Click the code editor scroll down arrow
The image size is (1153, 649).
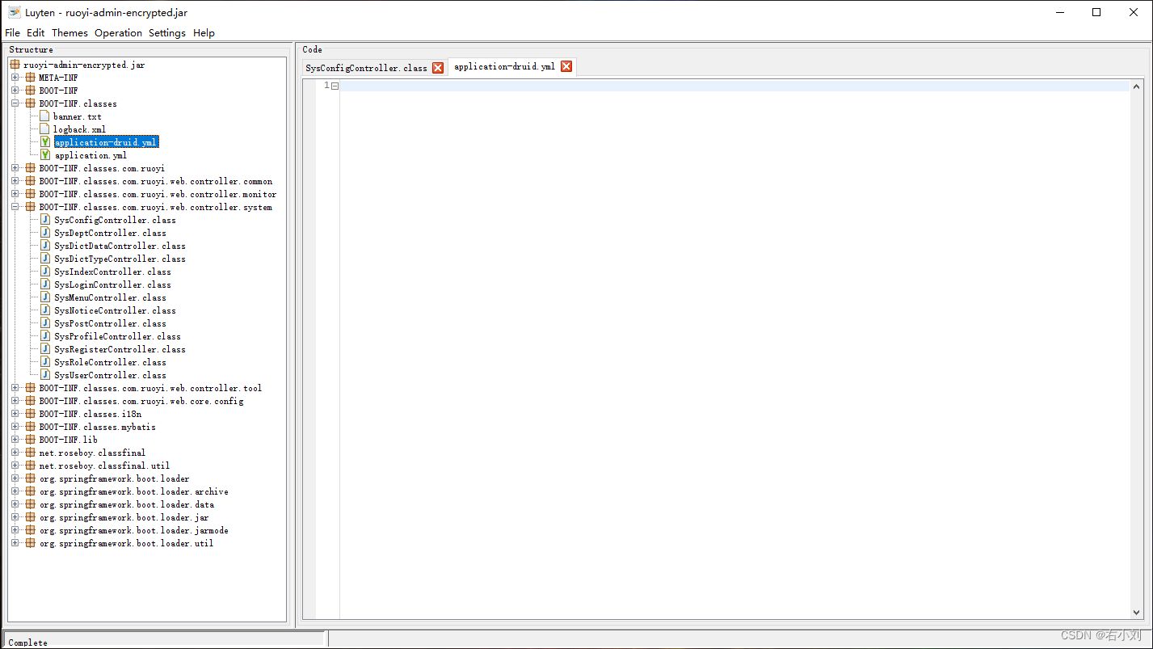pyautogui.click(x=1136, y=613)
